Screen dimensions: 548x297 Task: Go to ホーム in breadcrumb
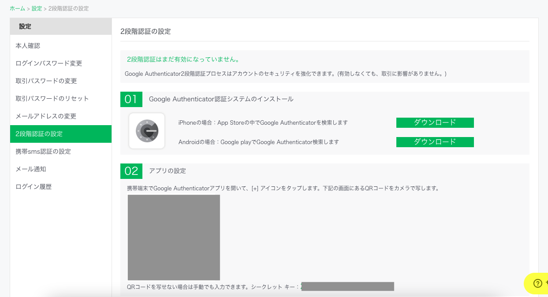17,9
